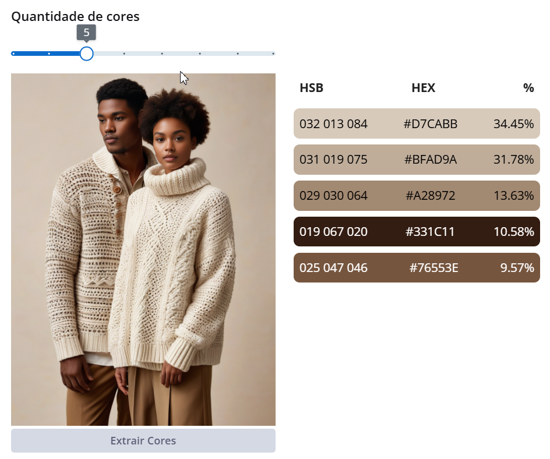Click the uploaded couple photo thumbnail
This screenshot has width=550, height=459.
143,249
